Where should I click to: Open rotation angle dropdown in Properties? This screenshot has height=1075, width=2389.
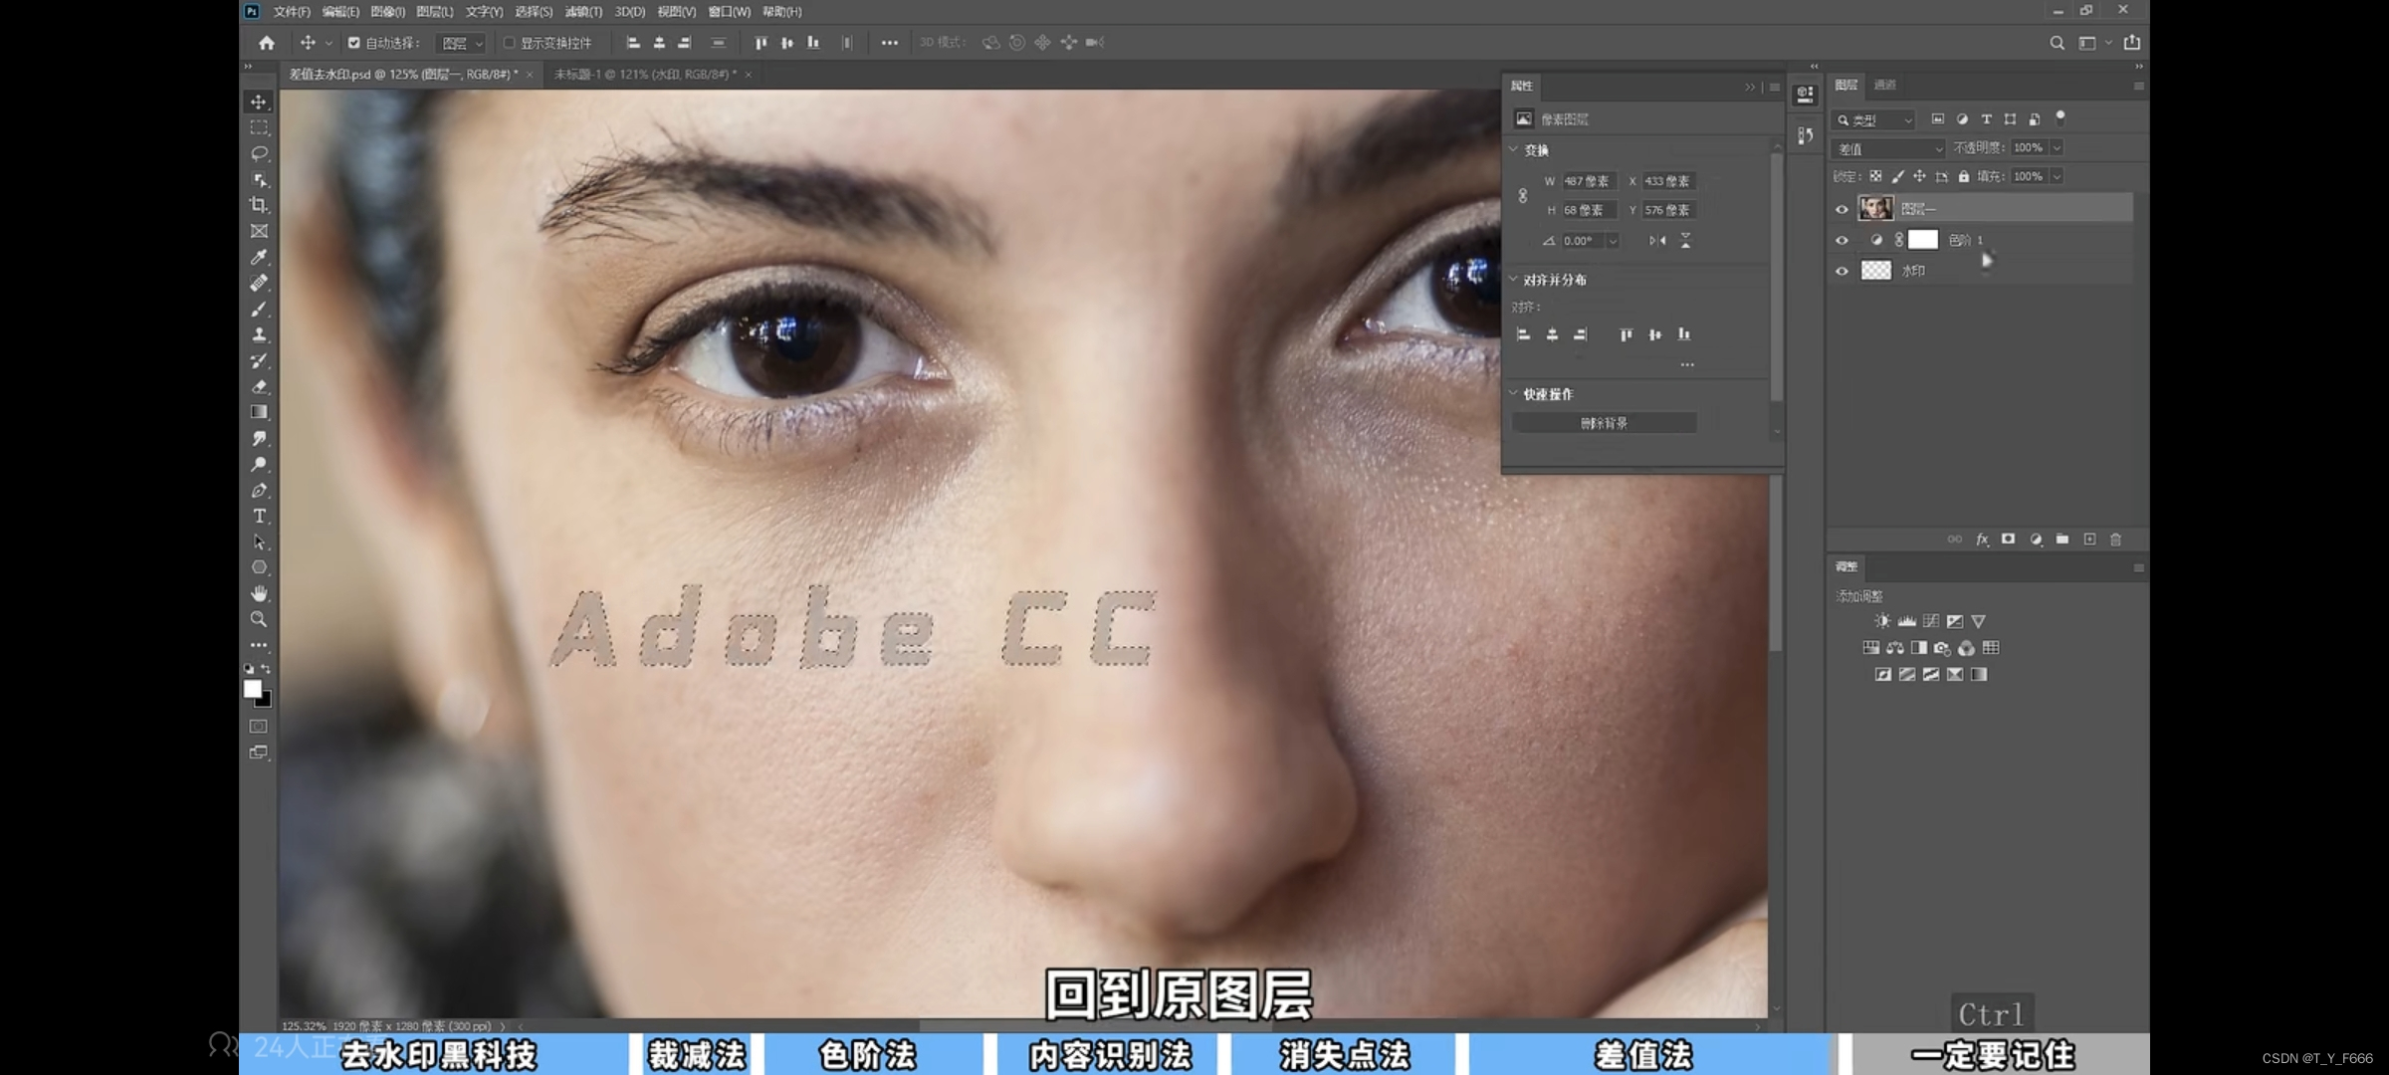(1613, 241)
